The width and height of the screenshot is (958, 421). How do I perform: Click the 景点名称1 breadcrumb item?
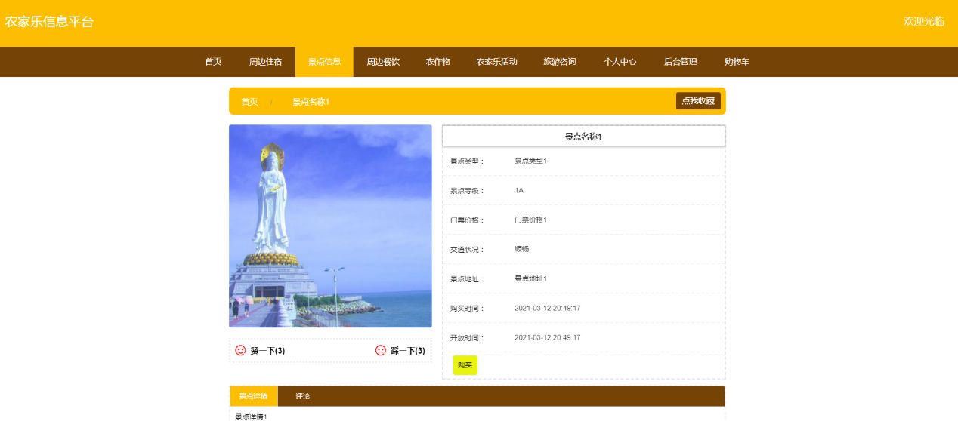(311, 102)
